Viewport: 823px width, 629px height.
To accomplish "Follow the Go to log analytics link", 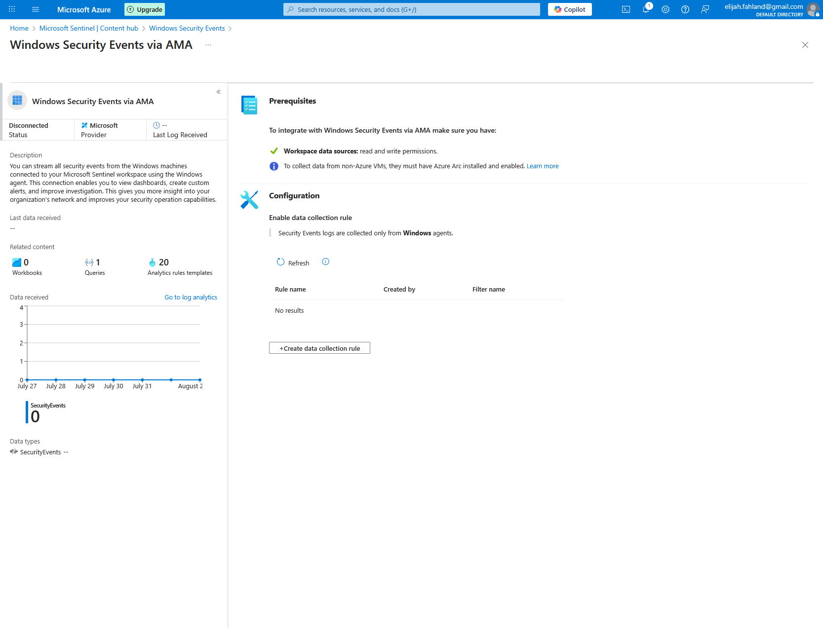I will pyautogui.click(x=191, y=297).
